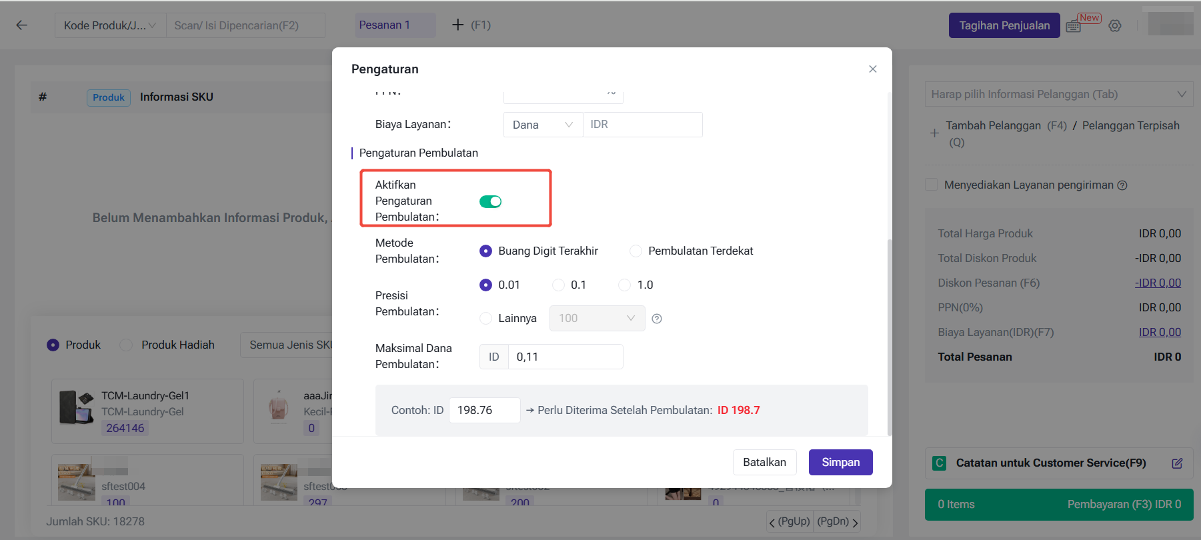Click edit icon for Catatan untuk Customer Service
Viewport: 1201px width, 540px height.
(x=1177, y=463)
